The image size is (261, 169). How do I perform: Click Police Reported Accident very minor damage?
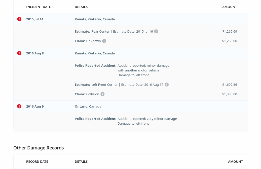point(126,119)
